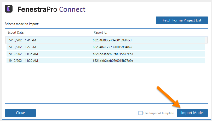Select the row exported at 1:41 PM

point(106,40)
